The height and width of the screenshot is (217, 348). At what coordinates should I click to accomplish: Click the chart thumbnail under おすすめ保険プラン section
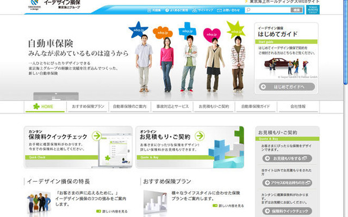pyautogui.click(x=155, y=203)
